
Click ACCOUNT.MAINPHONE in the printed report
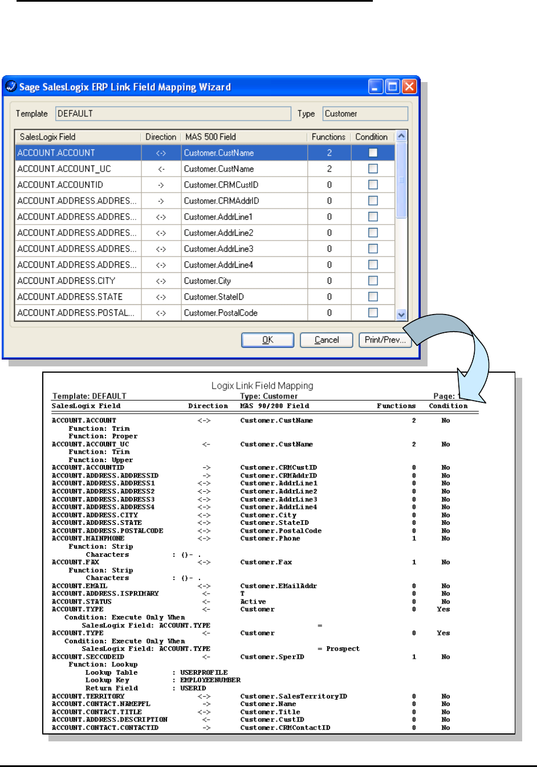point(88,538)
